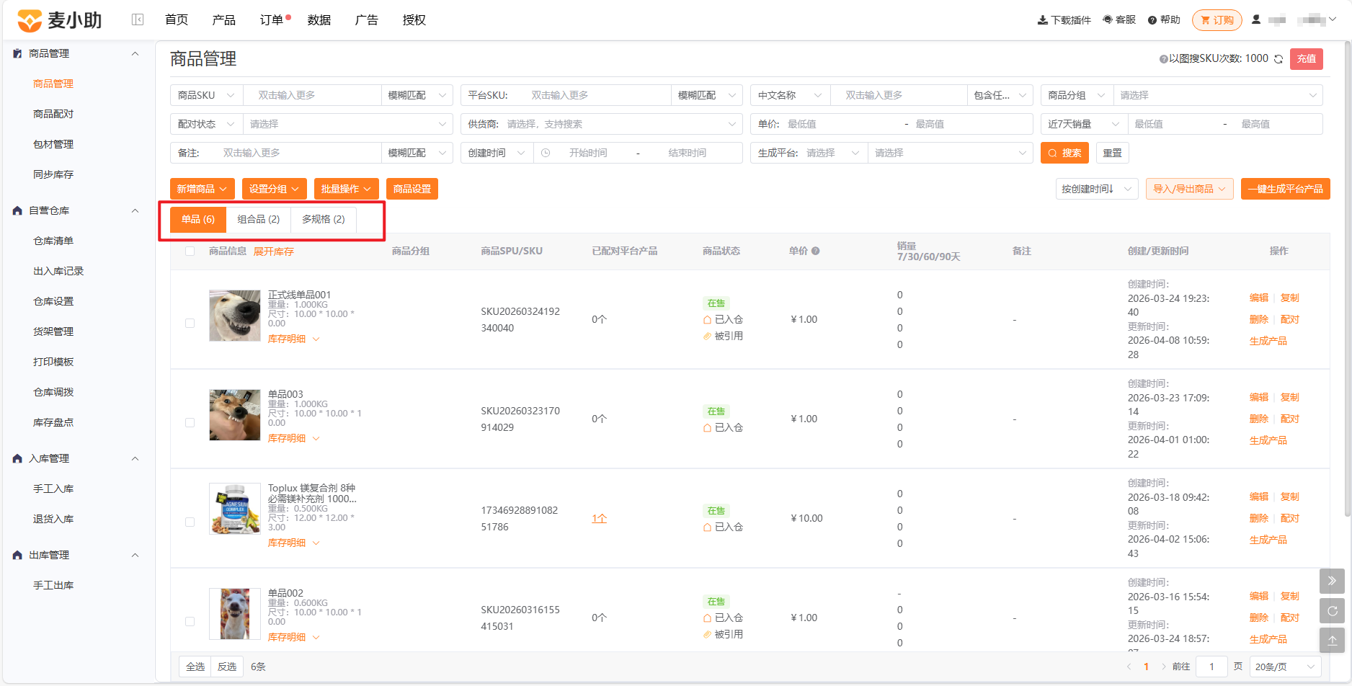Open the 供货商 select dropdown
Image resolution: width=1352 pixels, height=686 pixels.
click(601, 124)
